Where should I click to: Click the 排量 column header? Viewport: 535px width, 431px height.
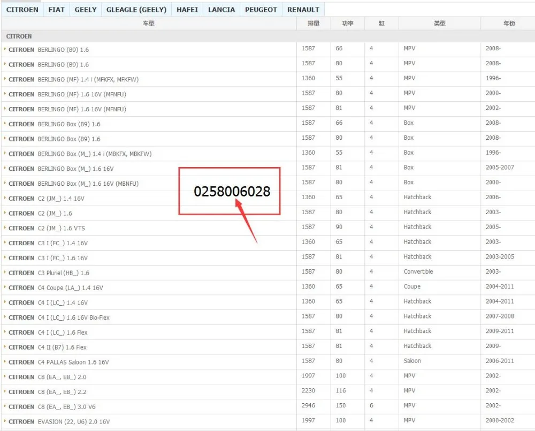pyautogui.click(x=314, y=23)
